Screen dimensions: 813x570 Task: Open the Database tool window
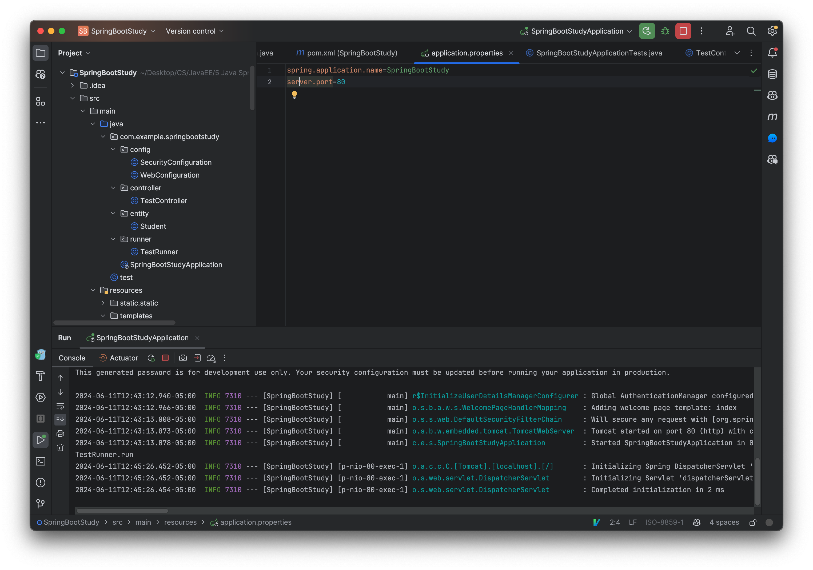(772, 74)
